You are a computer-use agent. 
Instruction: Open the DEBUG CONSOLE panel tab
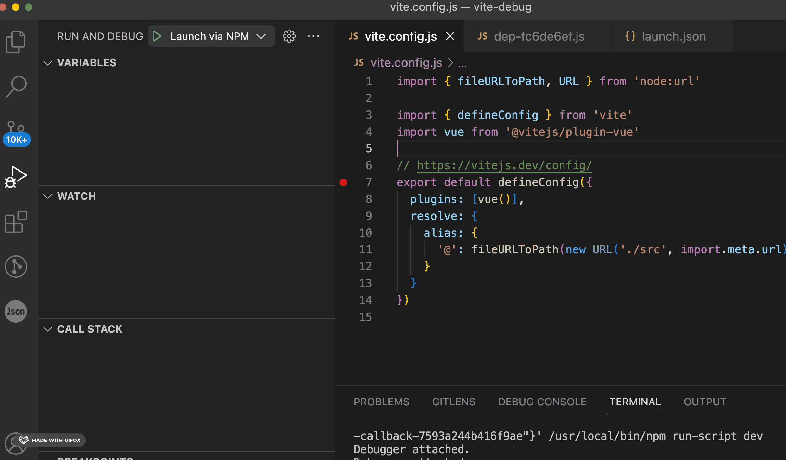point(542,402)
